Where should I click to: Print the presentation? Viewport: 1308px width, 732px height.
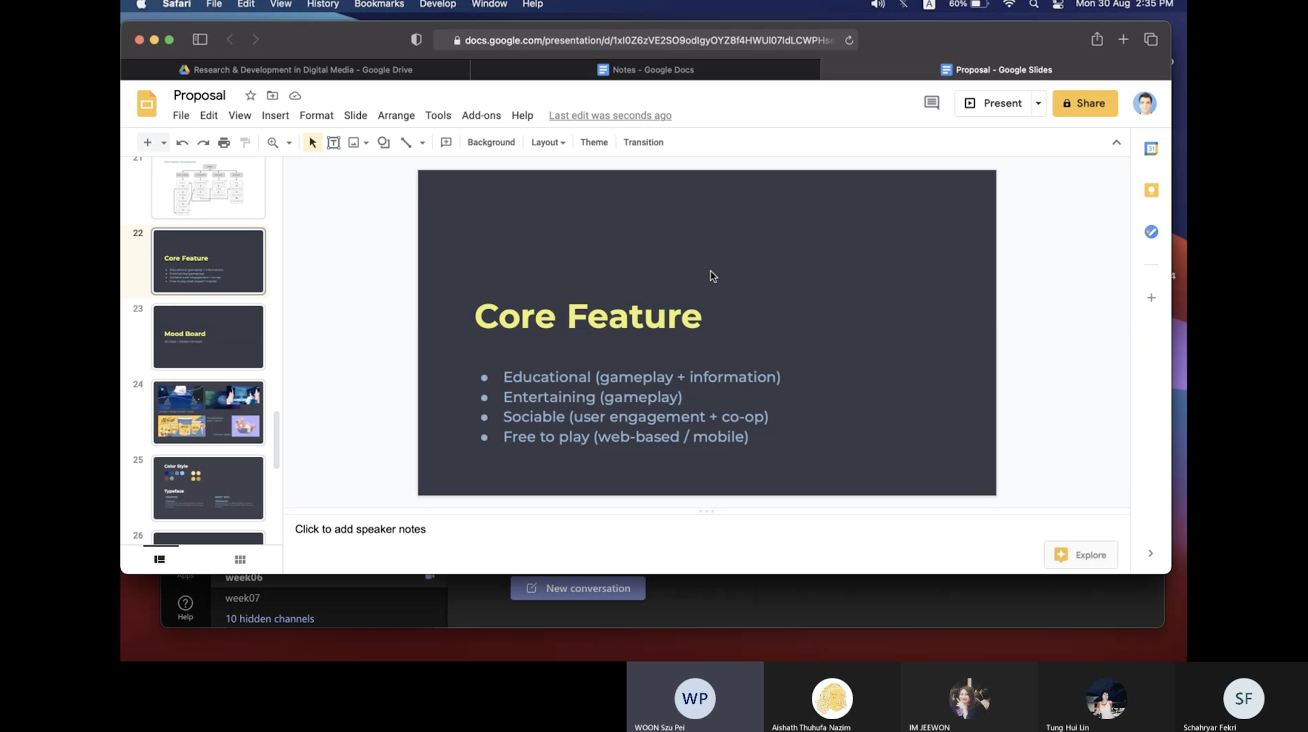click(x=224, y=143)
